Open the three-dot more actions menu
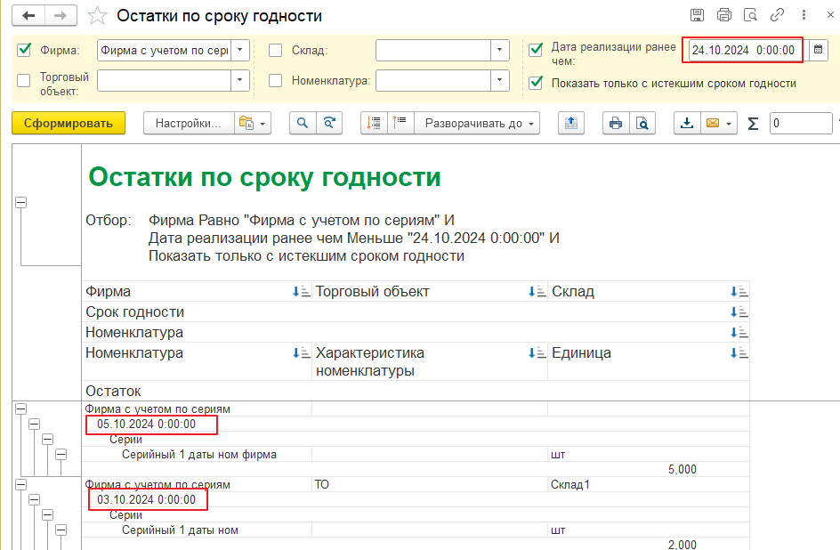The image size is (840, 550). tap(803, 15)
